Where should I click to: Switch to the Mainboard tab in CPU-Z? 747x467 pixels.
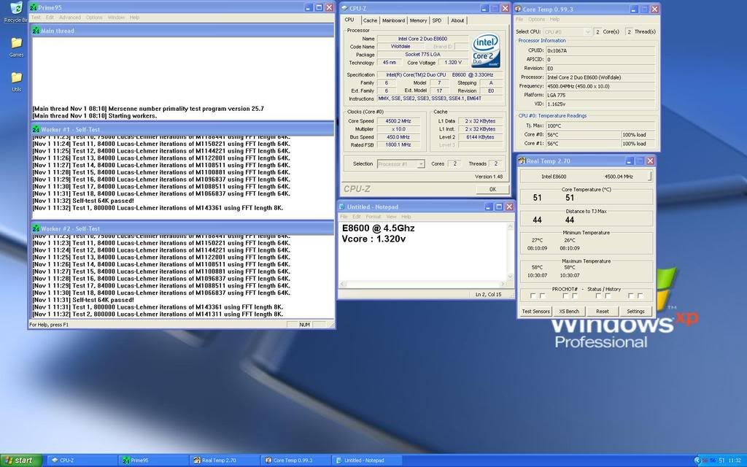[x=393, y=20]
